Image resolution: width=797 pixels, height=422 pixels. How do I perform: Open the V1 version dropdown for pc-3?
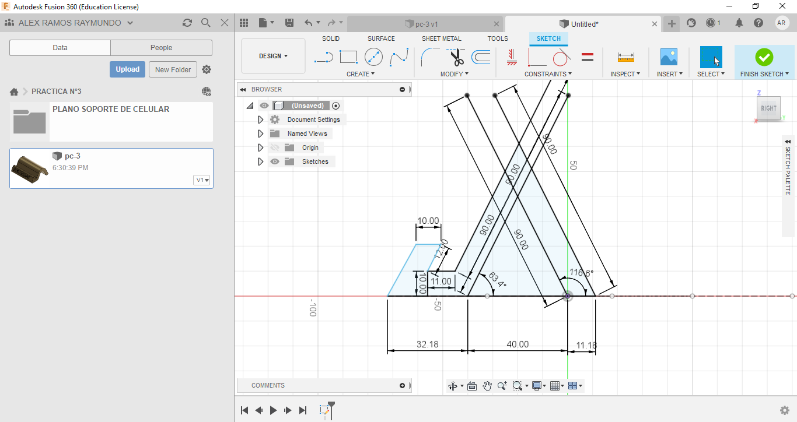(x=202, y=180)
